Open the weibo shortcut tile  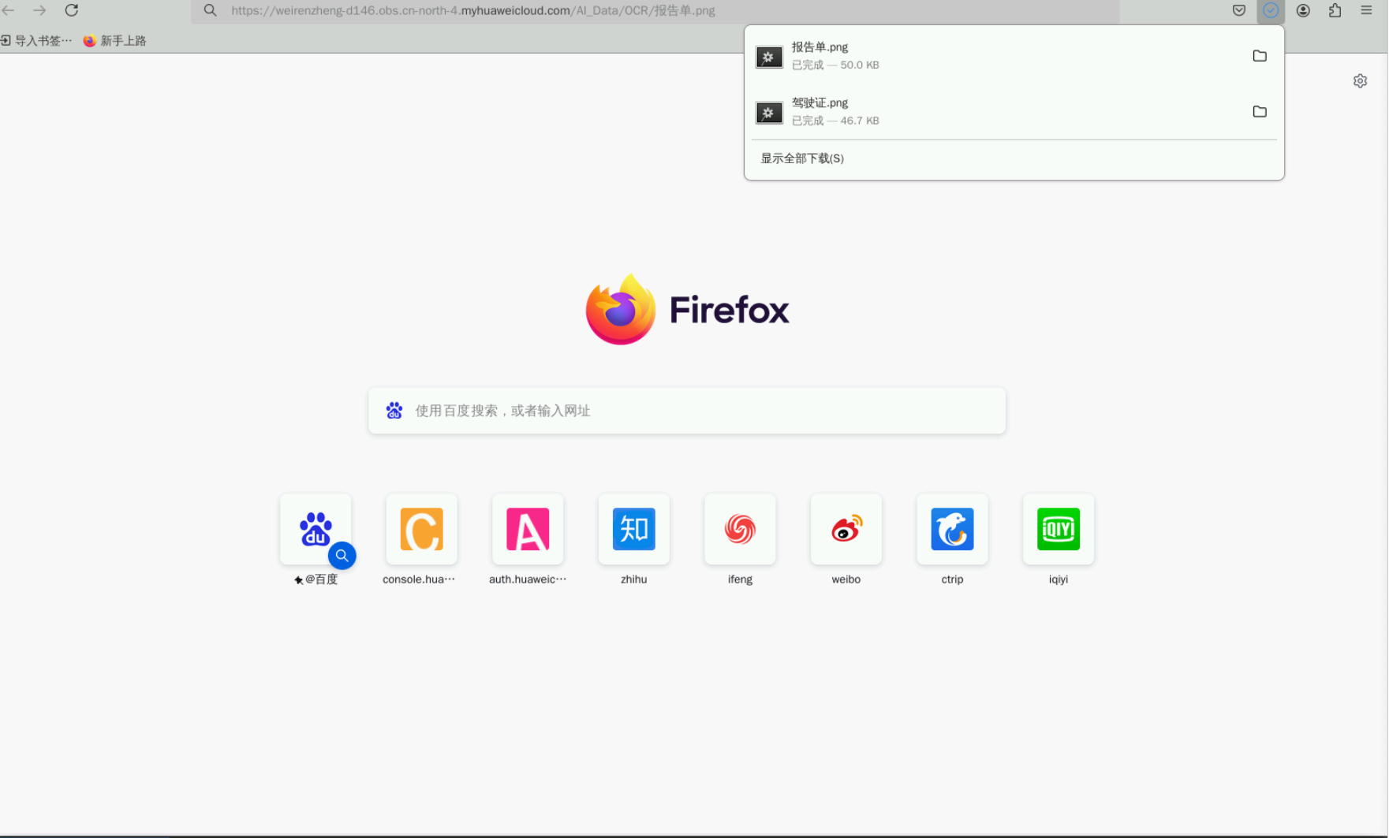point(846,529)
